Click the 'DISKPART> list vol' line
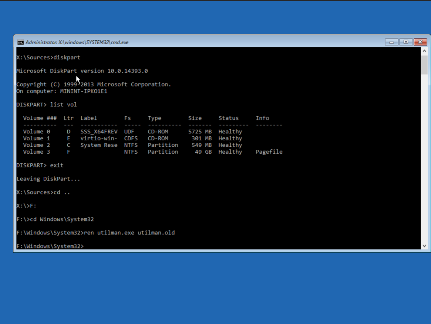431x324 pixels. point(47,105)
